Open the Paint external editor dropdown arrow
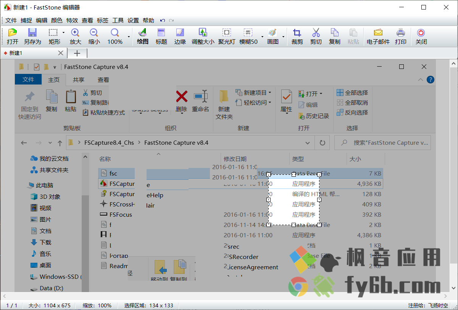 (283, 37)
